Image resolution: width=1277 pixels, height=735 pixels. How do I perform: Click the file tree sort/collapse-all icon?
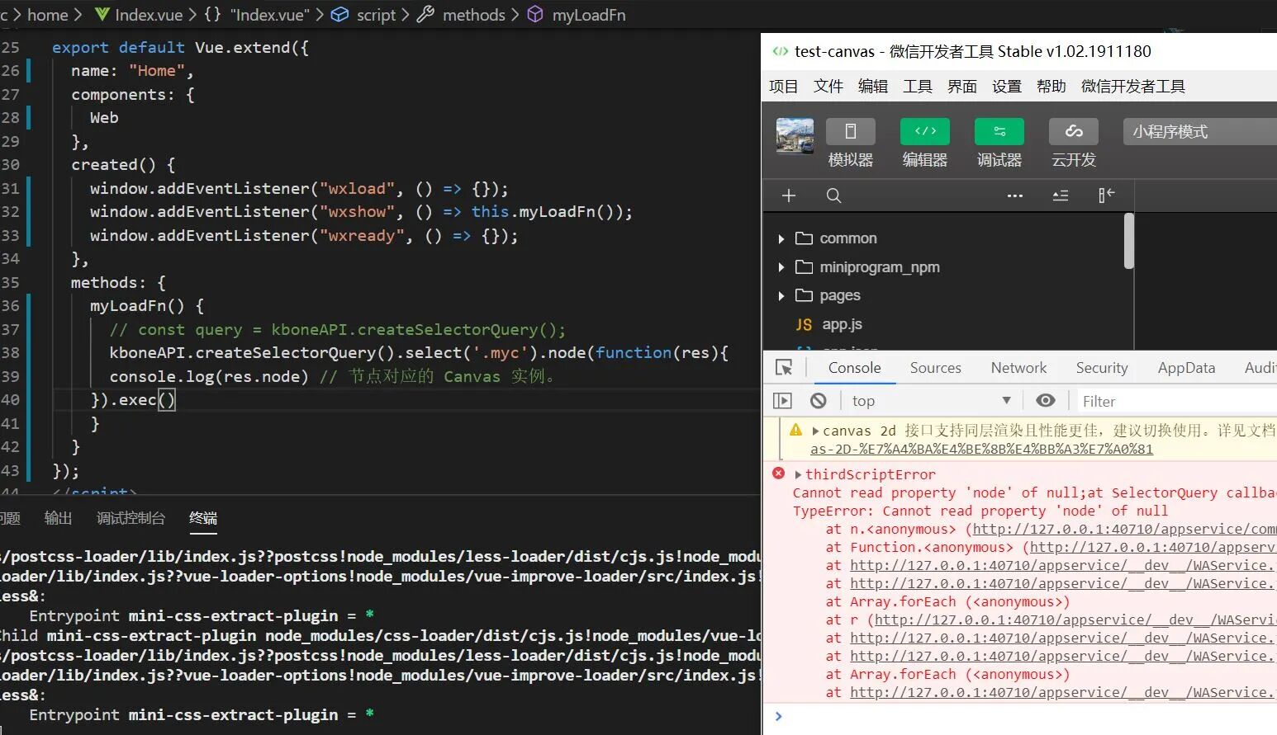click(x=1060, y=196)
